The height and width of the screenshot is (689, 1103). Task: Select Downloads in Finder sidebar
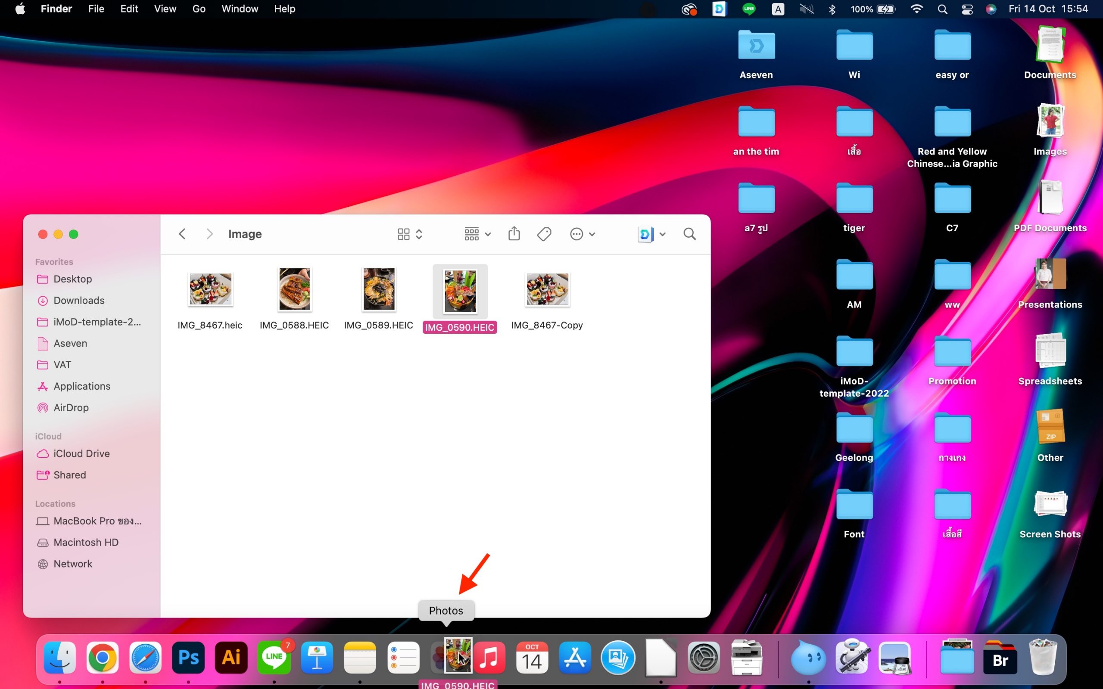pos(79,300)
